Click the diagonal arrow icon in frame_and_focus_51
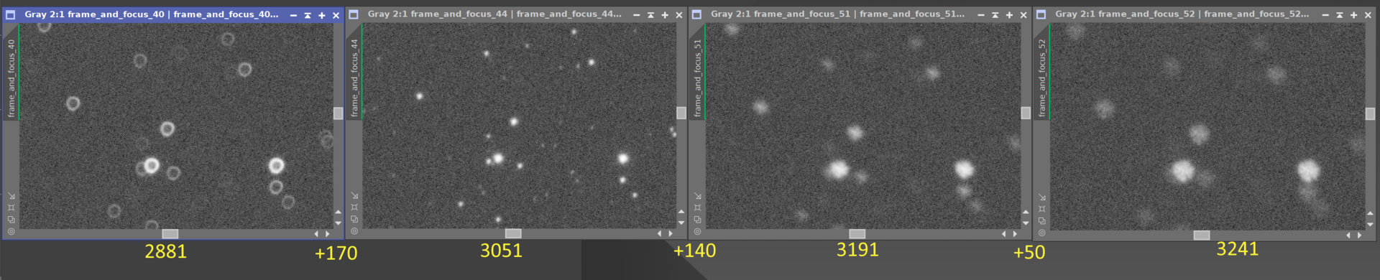The height and width of the screenshot is (280, 1380). click(x=697, y=196)
